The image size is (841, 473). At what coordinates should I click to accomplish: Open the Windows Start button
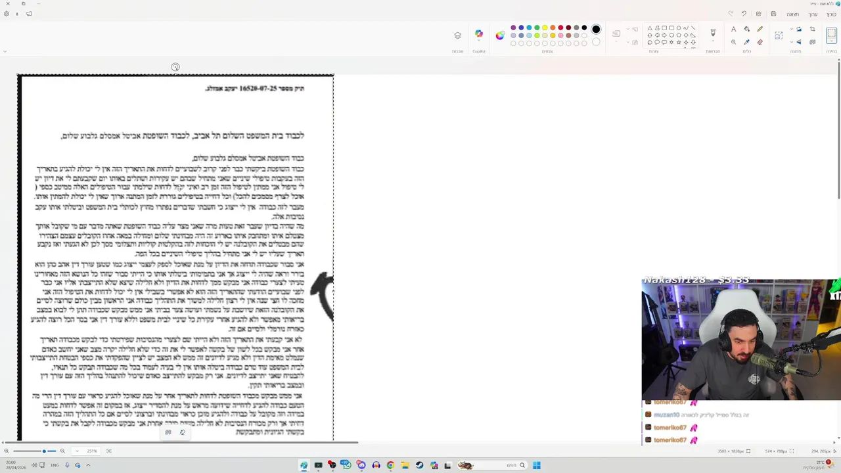(x=537, y=465)
